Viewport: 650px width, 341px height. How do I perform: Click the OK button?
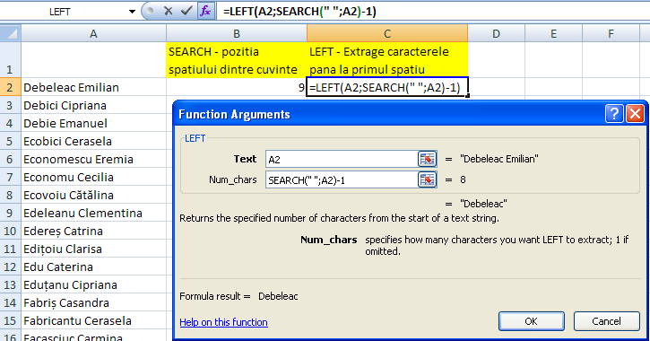point(532,321)
